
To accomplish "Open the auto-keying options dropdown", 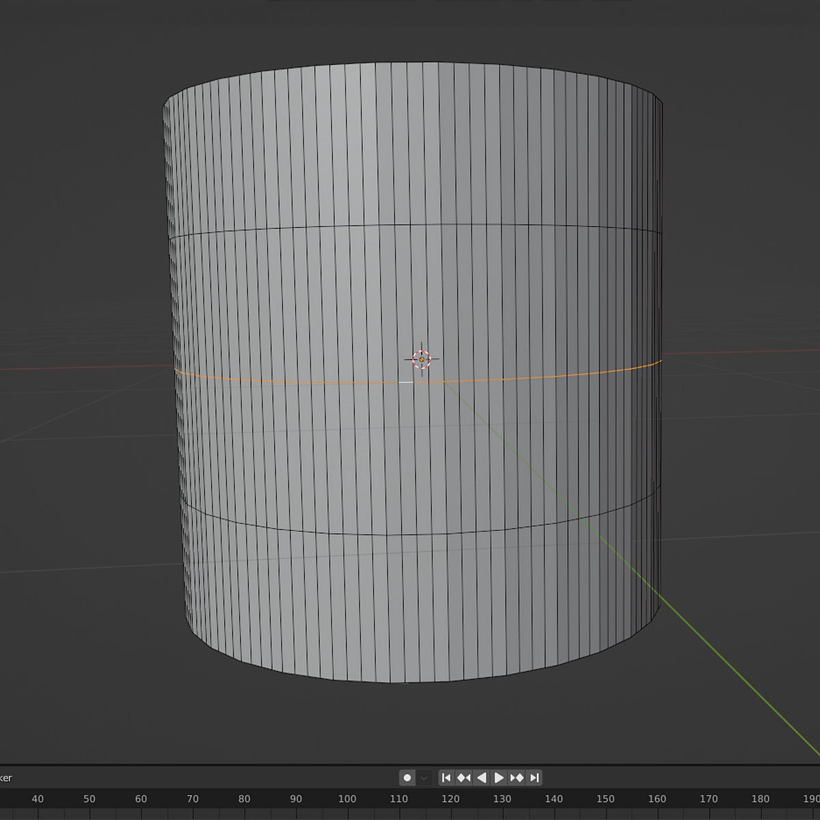I will pyautogui.click(x=424, y=778).
